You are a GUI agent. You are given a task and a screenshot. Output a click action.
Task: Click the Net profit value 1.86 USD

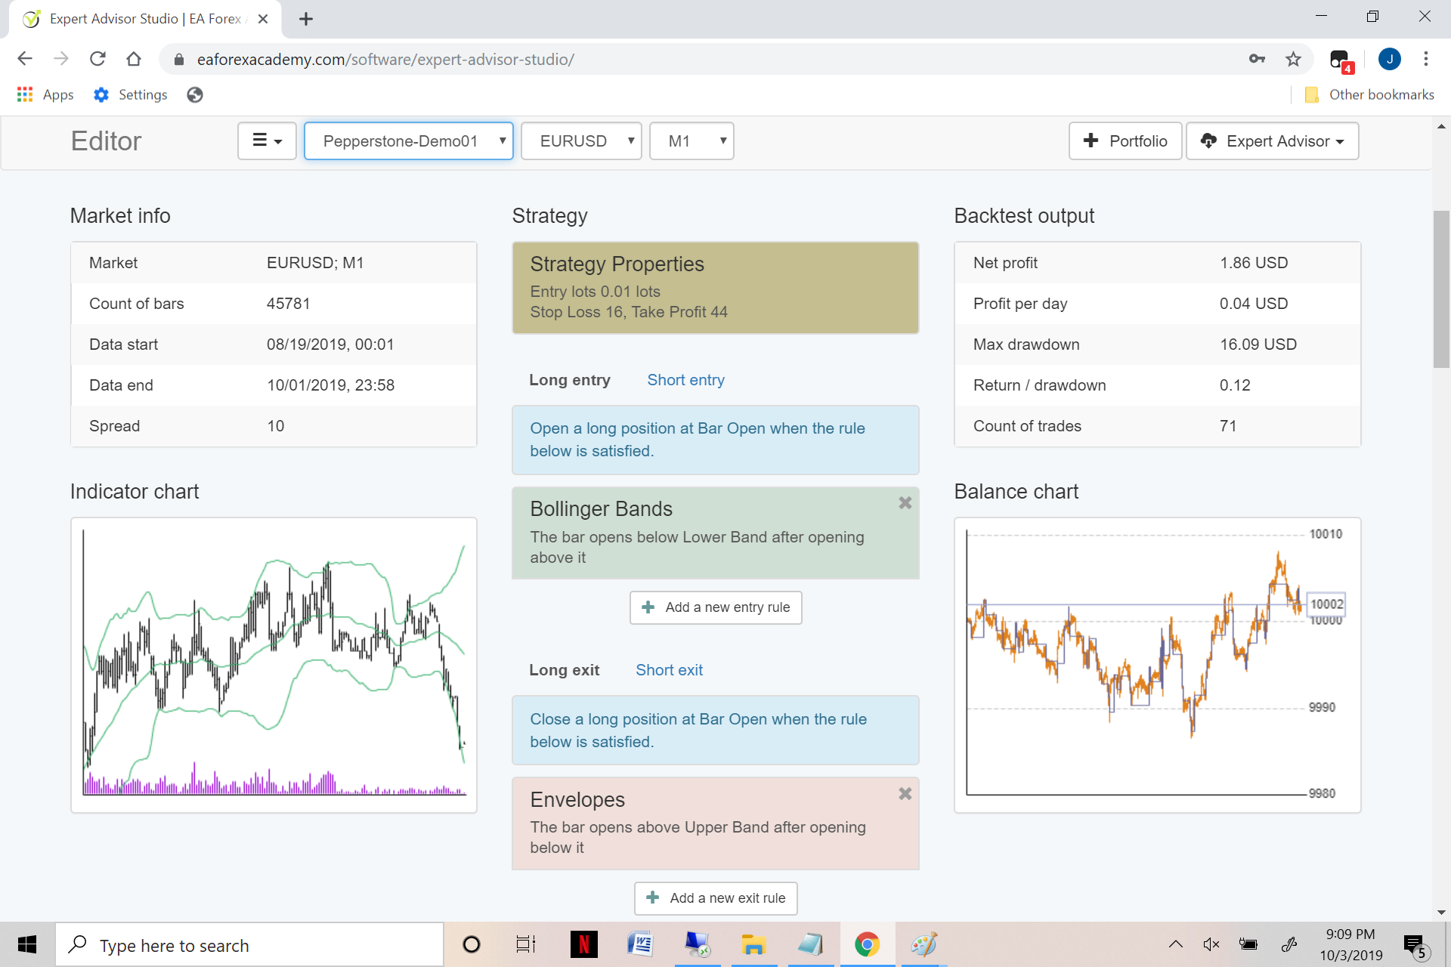pyautogui.click(x=1254, y=263)
